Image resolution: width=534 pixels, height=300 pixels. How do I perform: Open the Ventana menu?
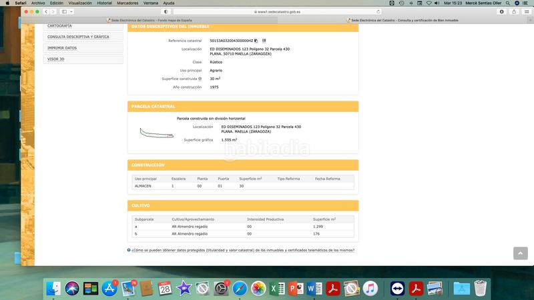(x=151, y=3)
